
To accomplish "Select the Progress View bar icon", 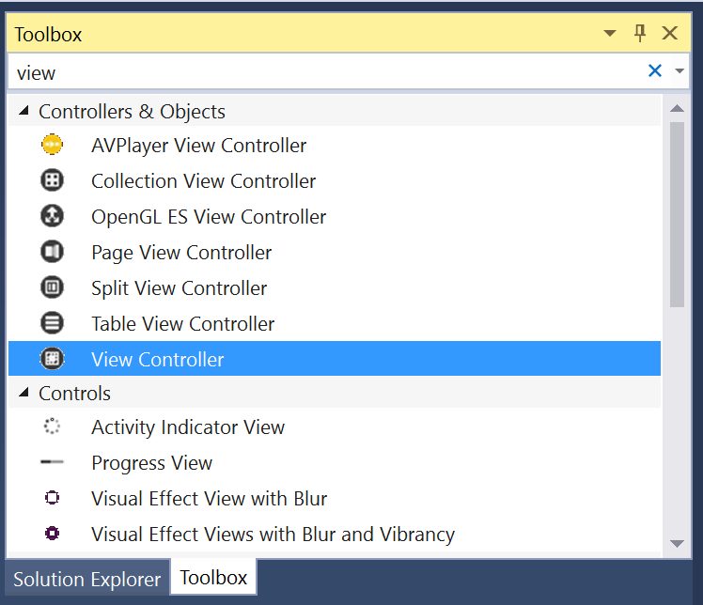I will (x=52, y=461).
